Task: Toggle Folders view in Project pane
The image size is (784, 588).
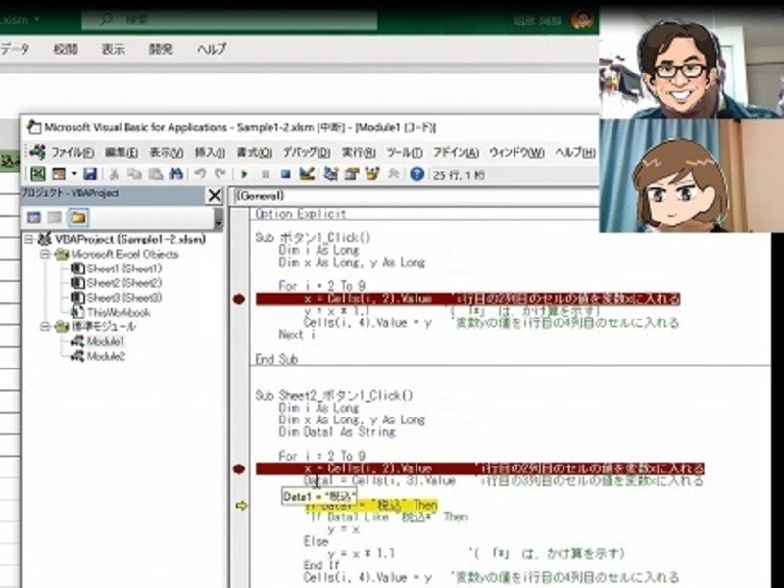Action: pyautogui.click(x=77, y=217)
